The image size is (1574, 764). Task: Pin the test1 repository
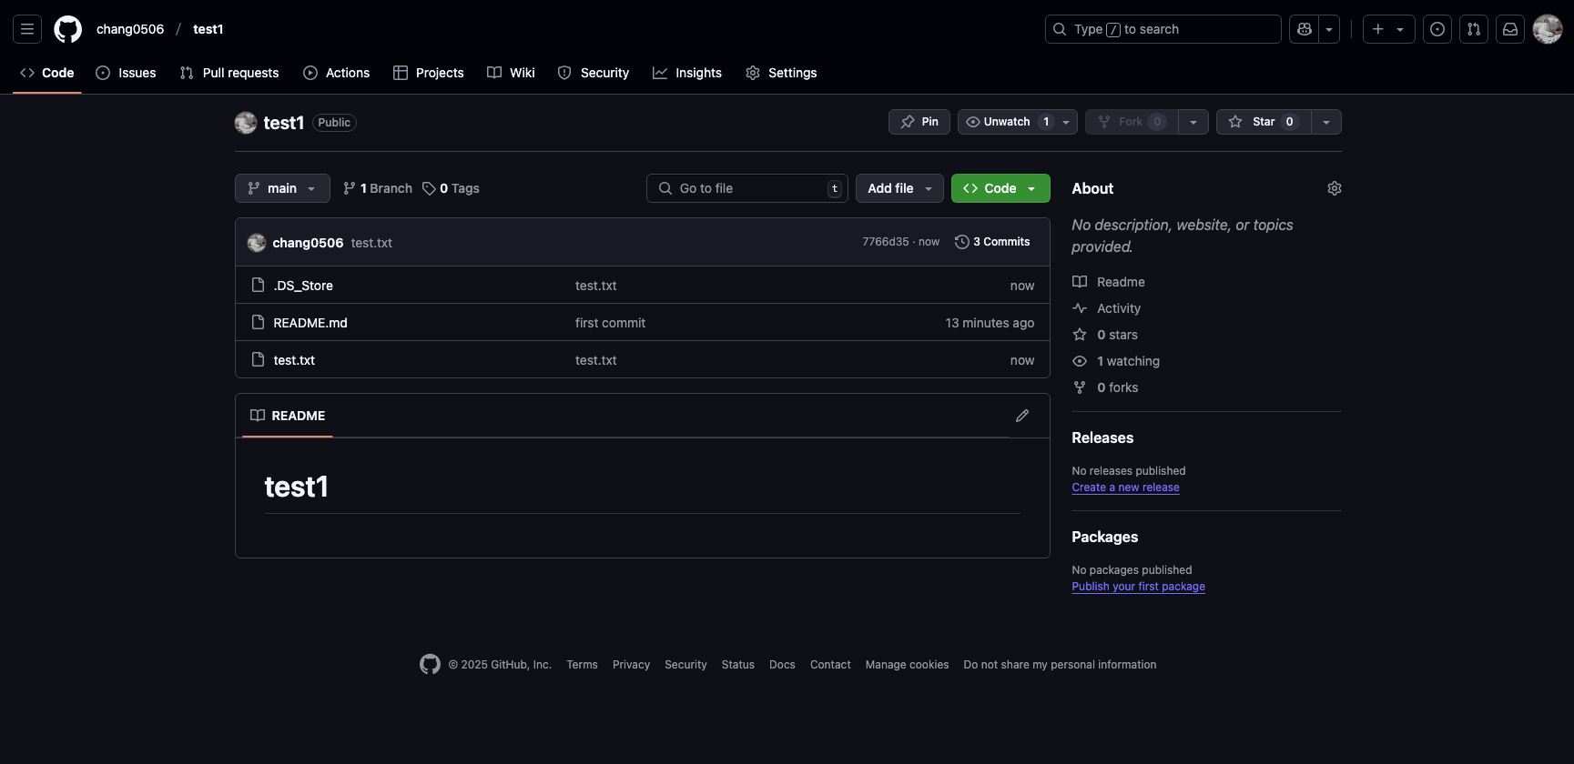pyautogui.click(x=919, y=122)
